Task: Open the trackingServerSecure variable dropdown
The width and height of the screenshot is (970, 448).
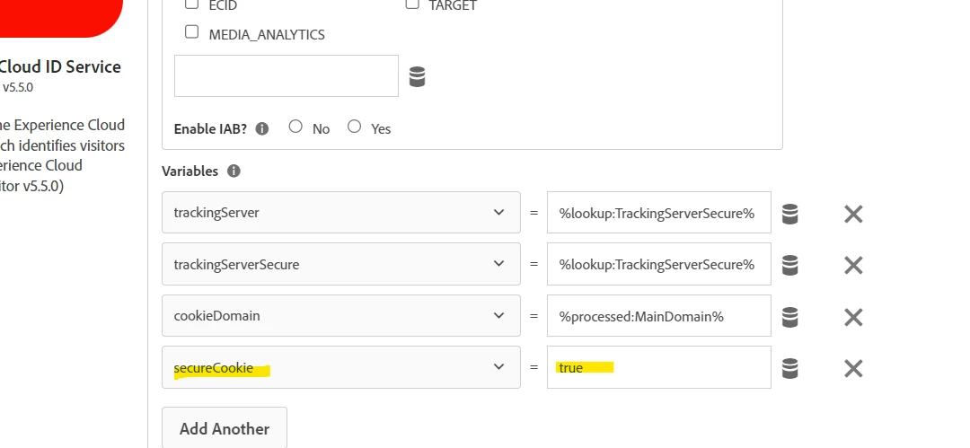Action: click(341, 264)
